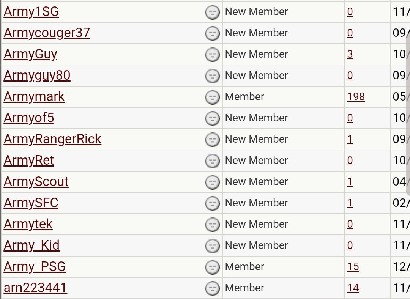Open the ArmySFC username link
Image resolution: width=410 pixels, height=299 pixels.
pyautogui.click(x=31, y=203)
